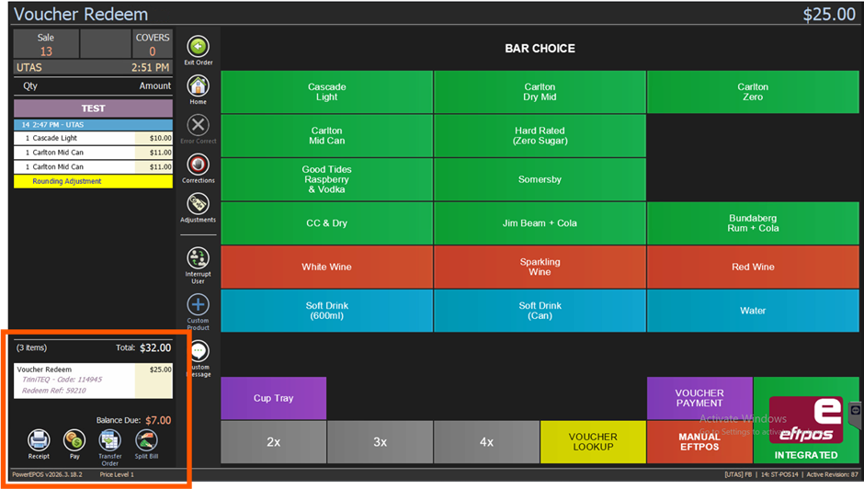Click the Total $32.00 value

tap(155, 347)
